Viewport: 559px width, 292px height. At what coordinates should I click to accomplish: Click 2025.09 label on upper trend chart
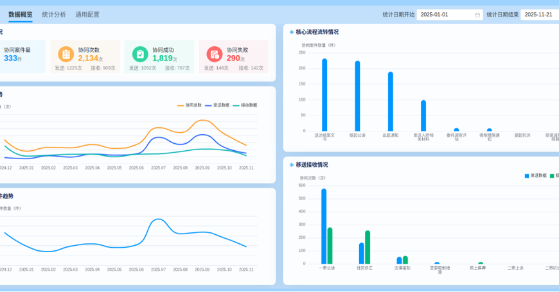[202, 167]
